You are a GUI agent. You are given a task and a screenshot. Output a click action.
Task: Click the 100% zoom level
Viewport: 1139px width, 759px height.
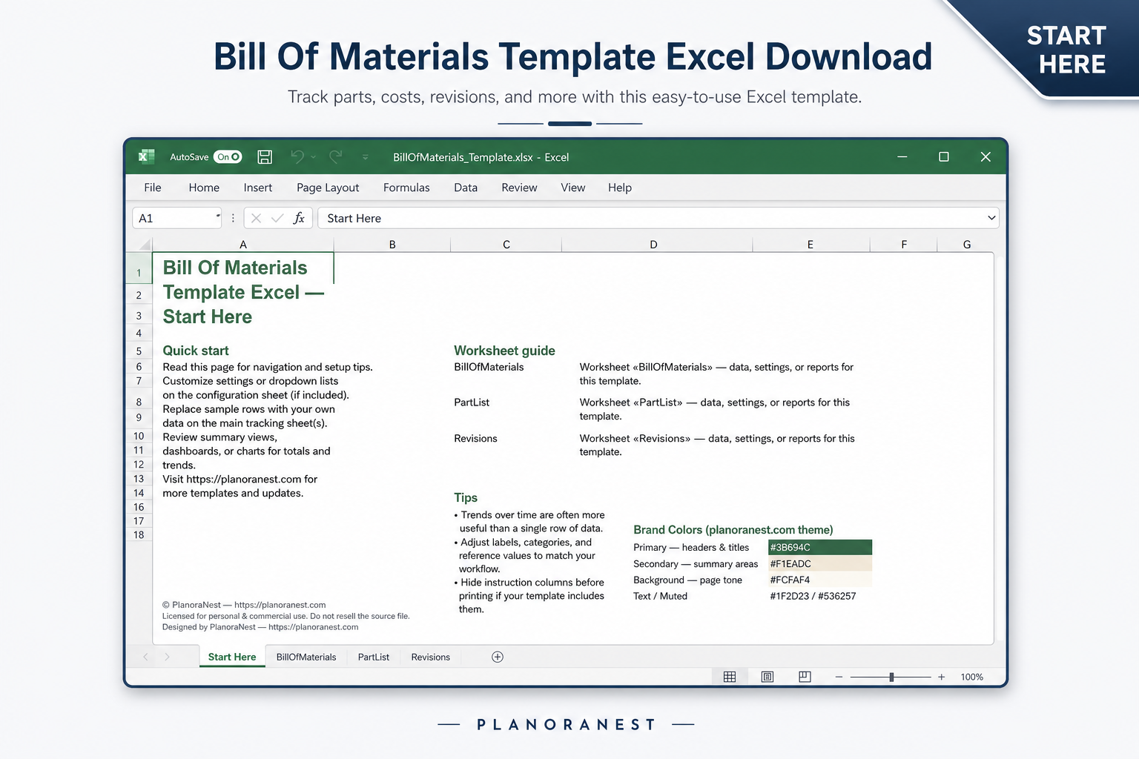pos(971,677)
